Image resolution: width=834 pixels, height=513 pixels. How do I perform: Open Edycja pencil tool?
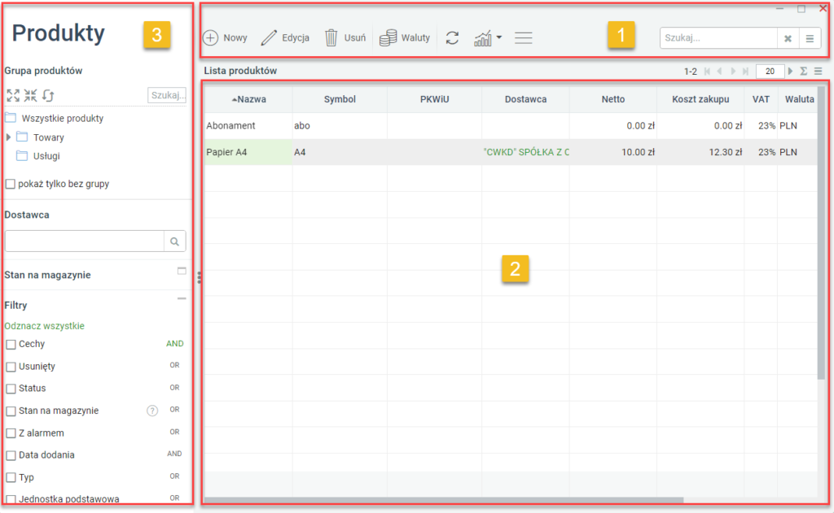(x=269, y=37)
